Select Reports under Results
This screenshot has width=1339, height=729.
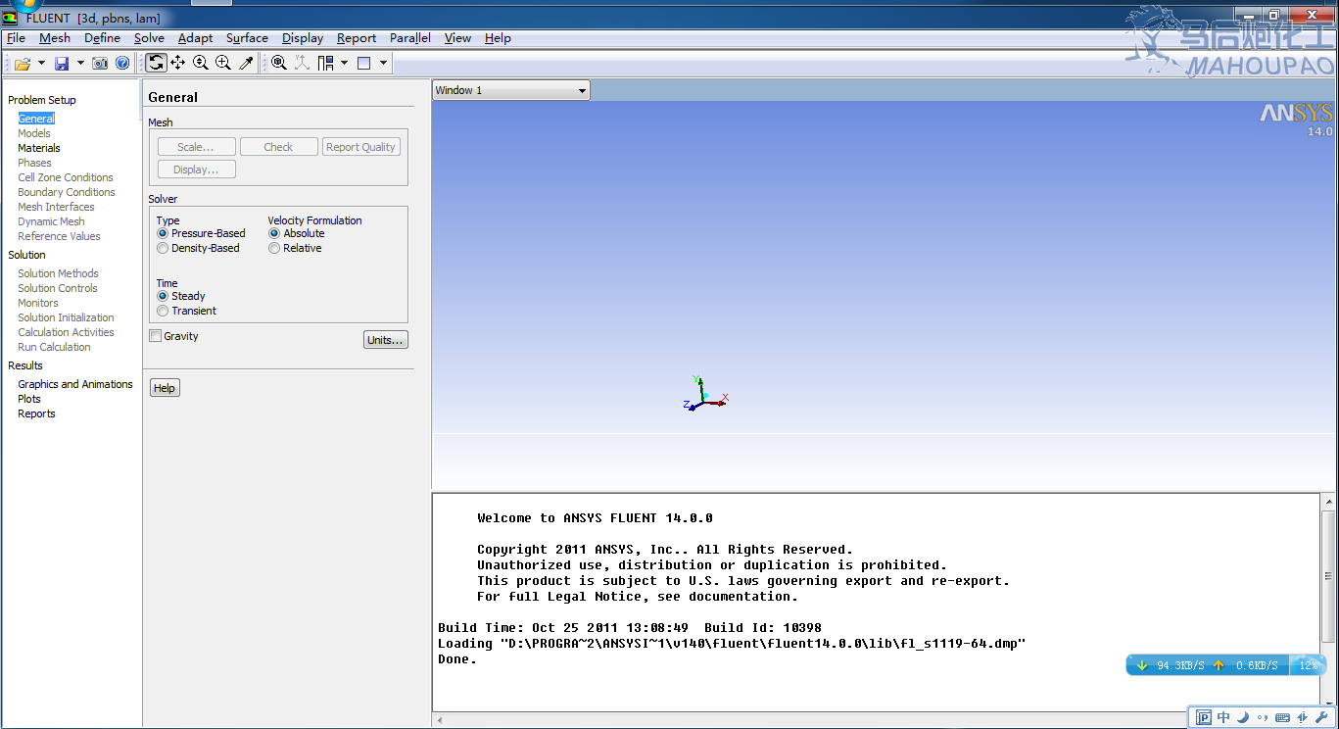pyautogui.click(x=36, y=413)
